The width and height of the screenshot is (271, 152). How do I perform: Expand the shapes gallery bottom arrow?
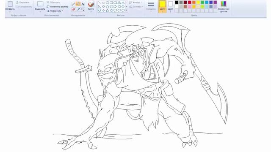(x=127, y=10)
